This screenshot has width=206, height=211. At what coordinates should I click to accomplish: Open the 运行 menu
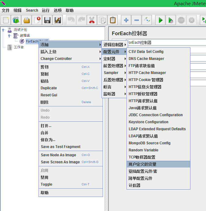[x=46, y=10]
